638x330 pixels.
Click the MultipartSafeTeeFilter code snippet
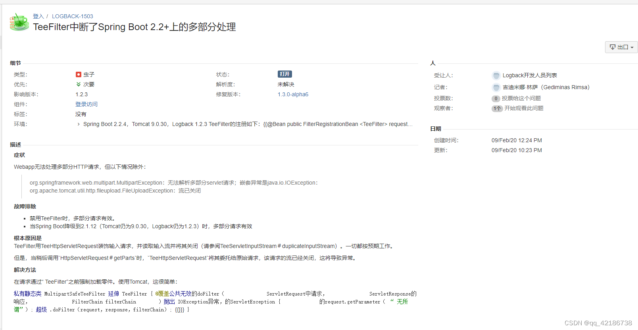215,301
